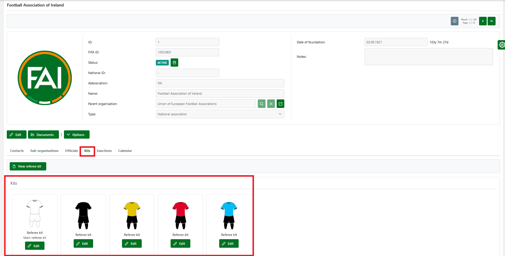Screen dimensions: 505x256
Task: Select the Sub-organisations tab
Action: pos(44,151)
